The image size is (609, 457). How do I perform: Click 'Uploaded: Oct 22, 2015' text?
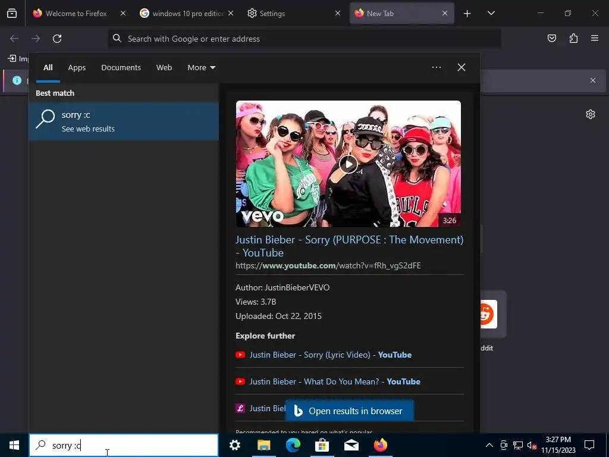(278, 316)
